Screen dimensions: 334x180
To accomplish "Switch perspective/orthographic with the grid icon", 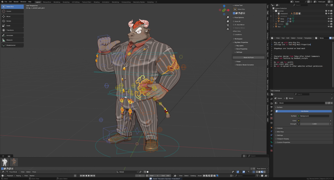I will [228, 29].
